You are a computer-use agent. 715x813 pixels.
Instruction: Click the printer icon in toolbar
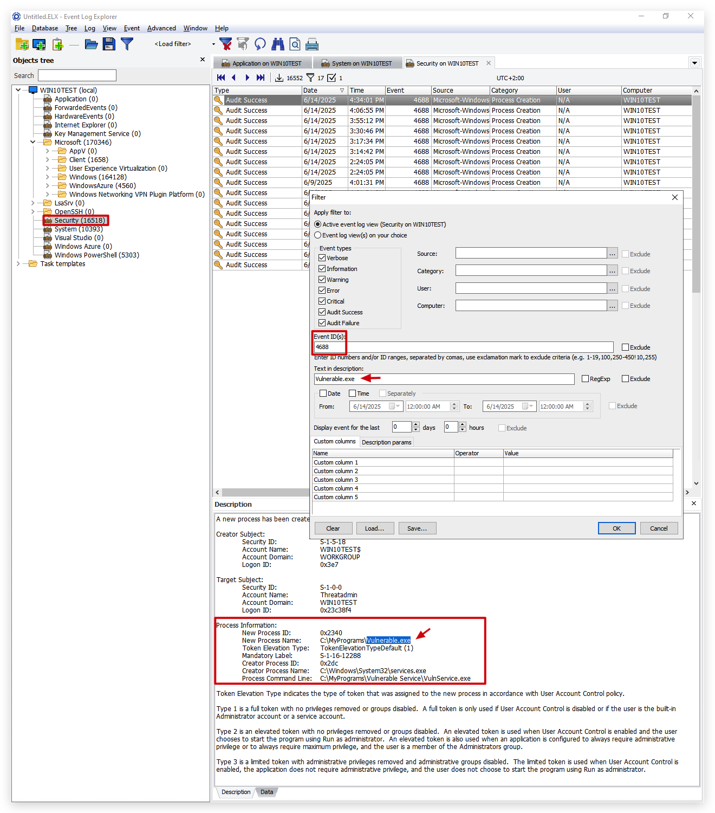click(x=313, y=44)
